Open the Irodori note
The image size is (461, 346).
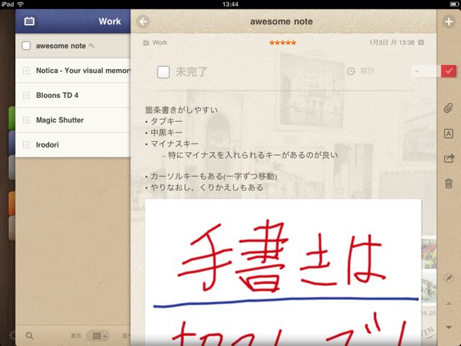(x=73, y=145)
